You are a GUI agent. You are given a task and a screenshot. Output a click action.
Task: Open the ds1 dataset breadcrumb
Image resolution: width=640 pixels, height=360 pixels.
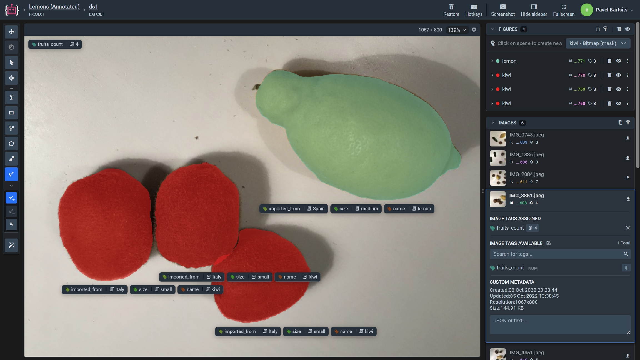[x=93, y=7]
